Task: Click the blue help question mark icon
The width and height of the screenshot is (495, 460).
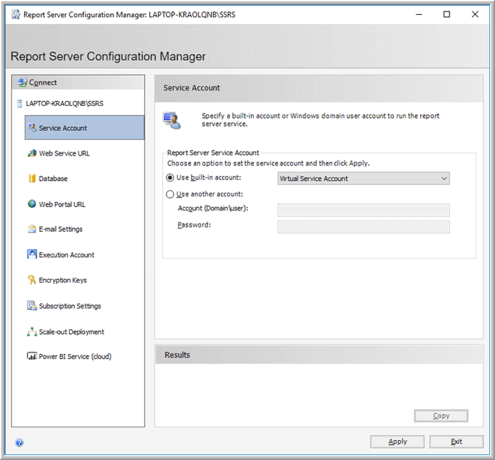Action: [x=19, y=442]
